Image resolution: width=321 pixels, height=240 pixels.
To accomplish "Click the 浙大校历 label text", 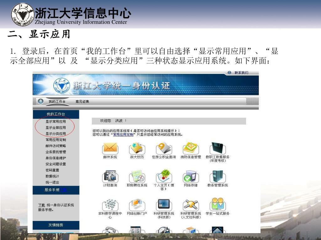I will tap(137, 157).
